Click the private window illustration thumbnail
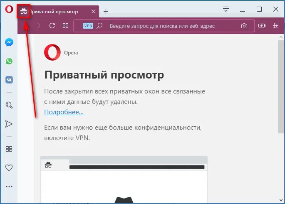 pos(124,179)
